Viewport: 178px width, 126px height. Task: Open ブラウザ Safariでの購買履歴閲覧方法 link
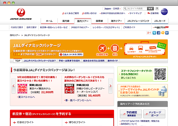[x=140, y=121]
